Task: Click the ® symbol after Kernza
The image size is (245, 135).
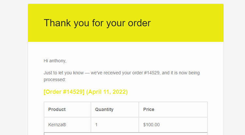Action: [65, 125]
